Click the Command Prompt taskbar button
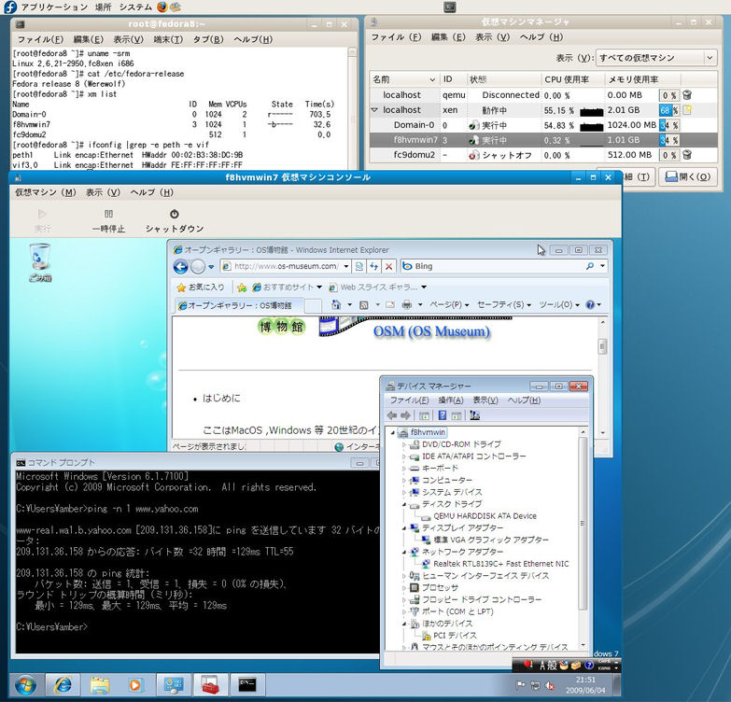This screenshot has height=702, width=731. [x=247, y=685]
